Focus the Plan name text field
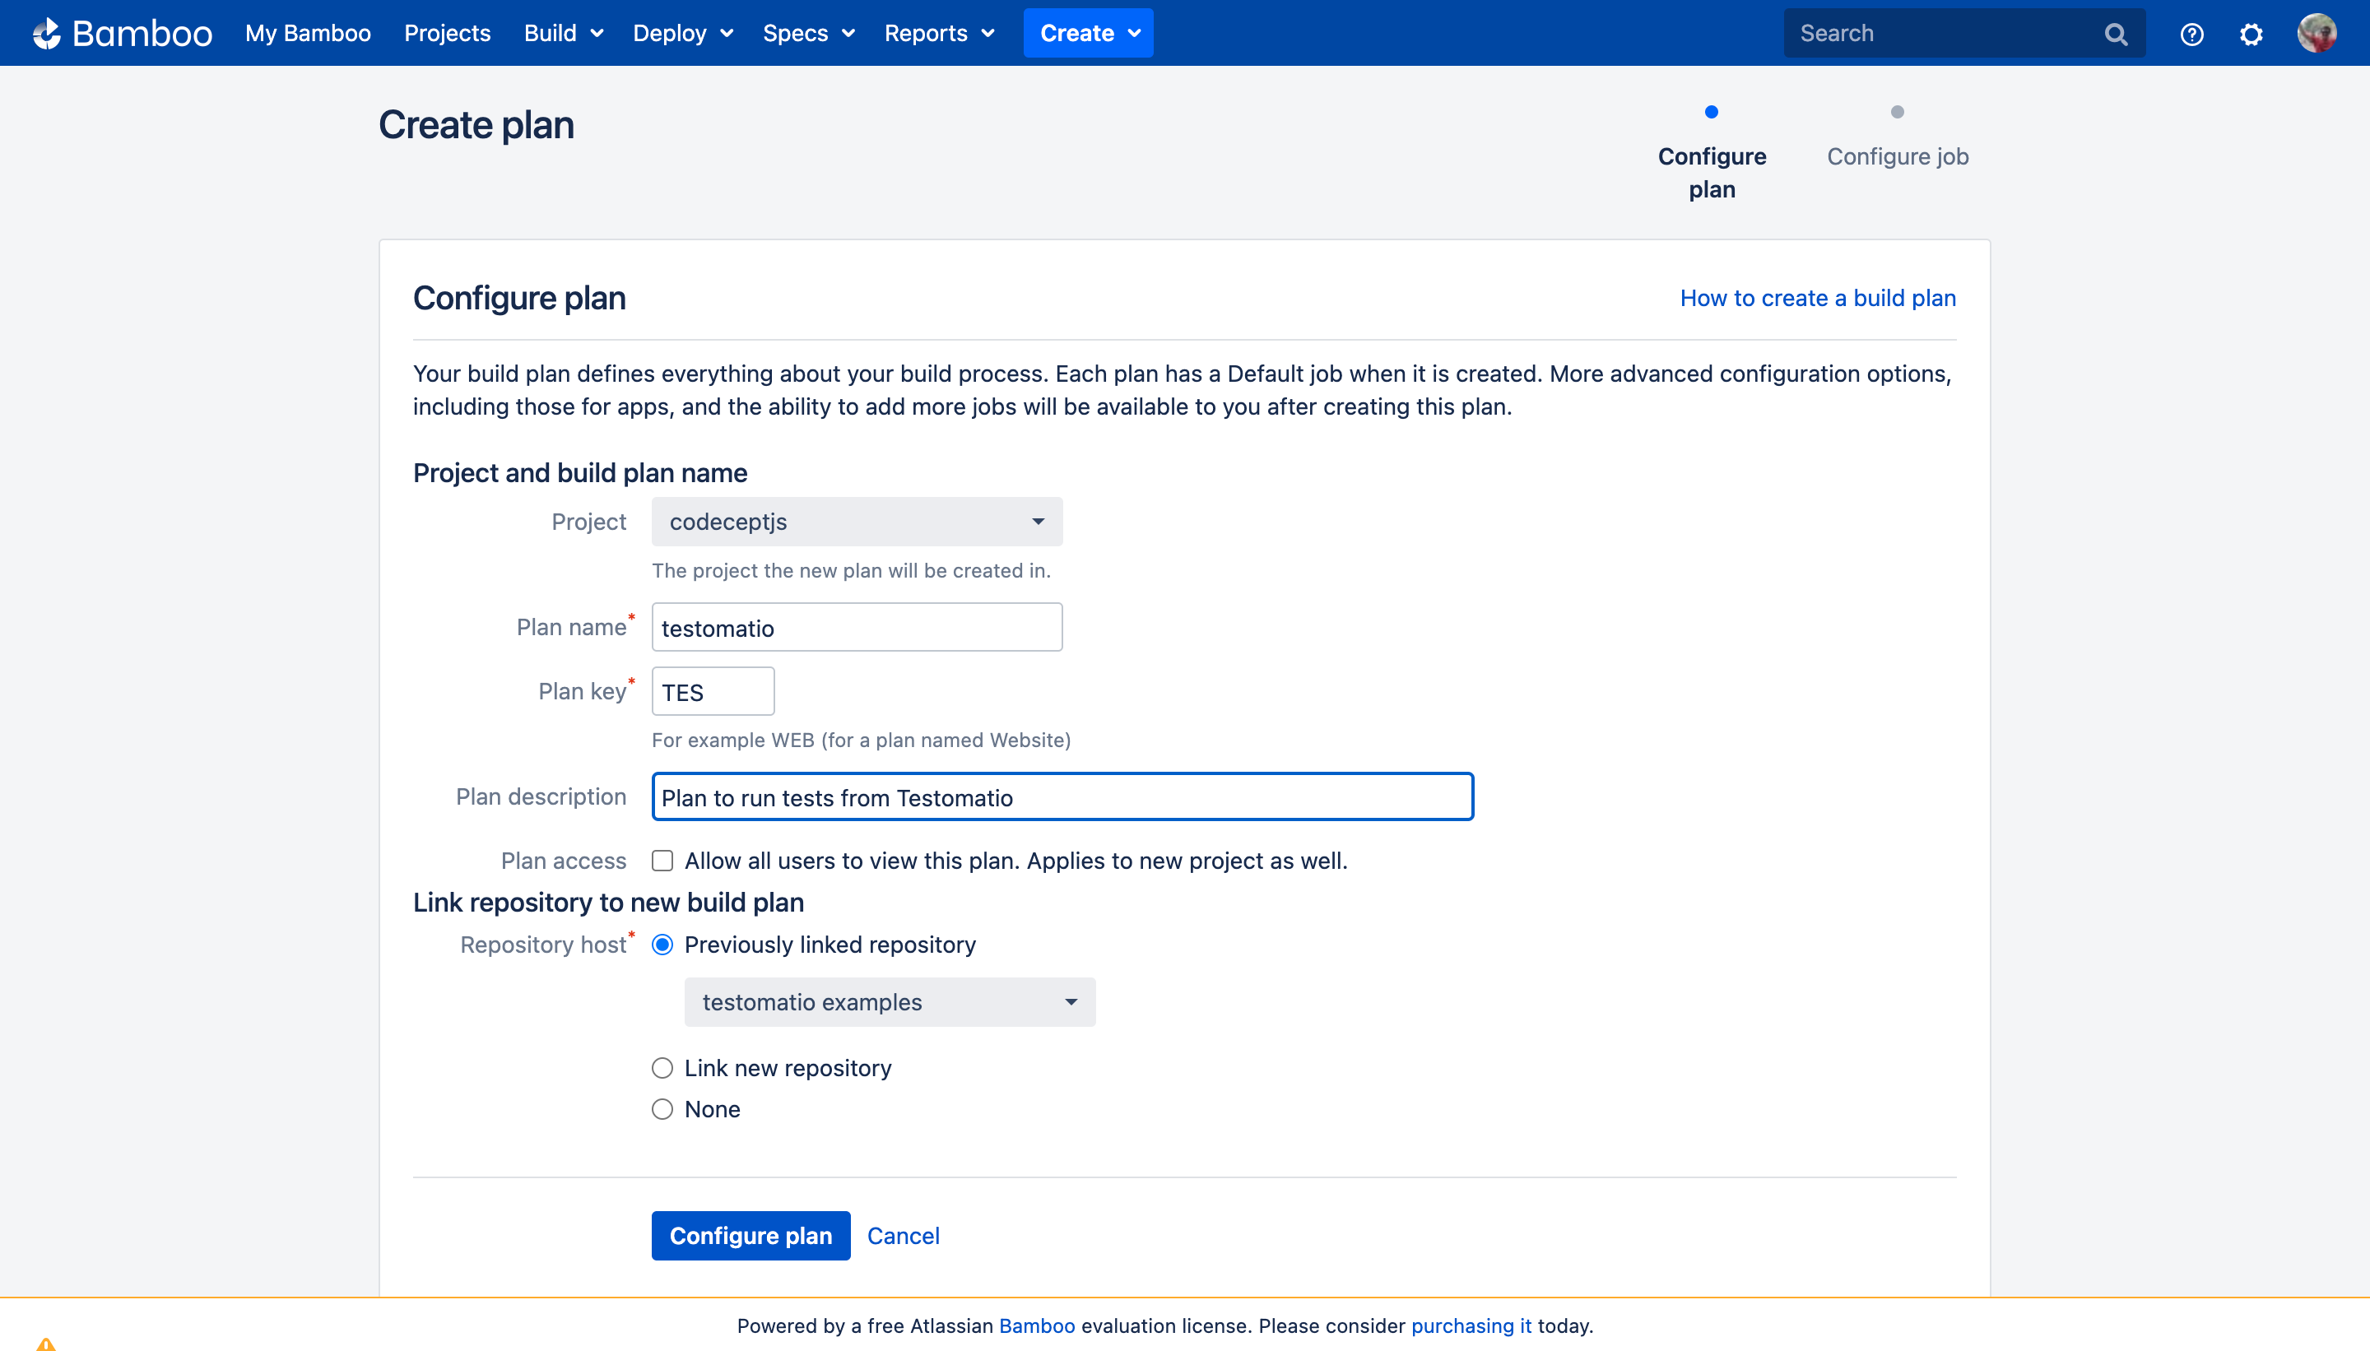 [857, 628]
